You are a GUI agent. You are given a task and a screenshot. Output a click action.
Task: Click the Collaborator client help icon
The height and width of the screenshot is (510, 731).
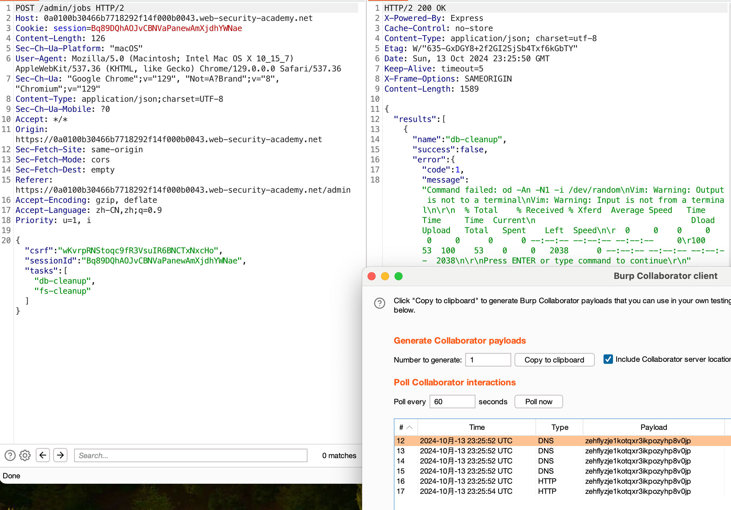click(x=380, y=304)
